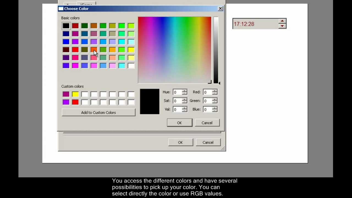
Task: Click the 17:12:28 time edit field
Action: tap(255, 24)
